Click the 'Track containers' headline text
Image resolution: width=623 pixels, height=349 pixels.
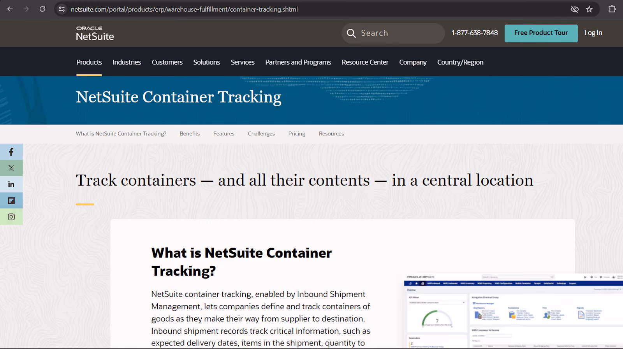click(x=304, y=180)
